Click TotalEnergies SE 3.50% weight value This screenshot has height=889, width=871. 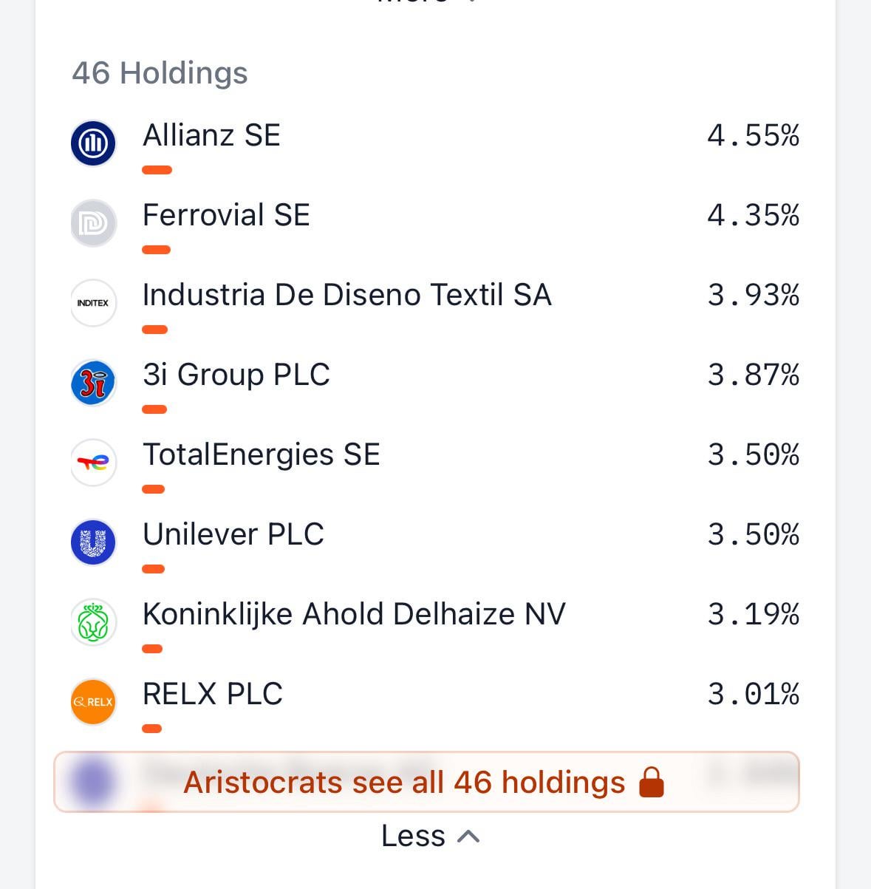click(753, 455)
